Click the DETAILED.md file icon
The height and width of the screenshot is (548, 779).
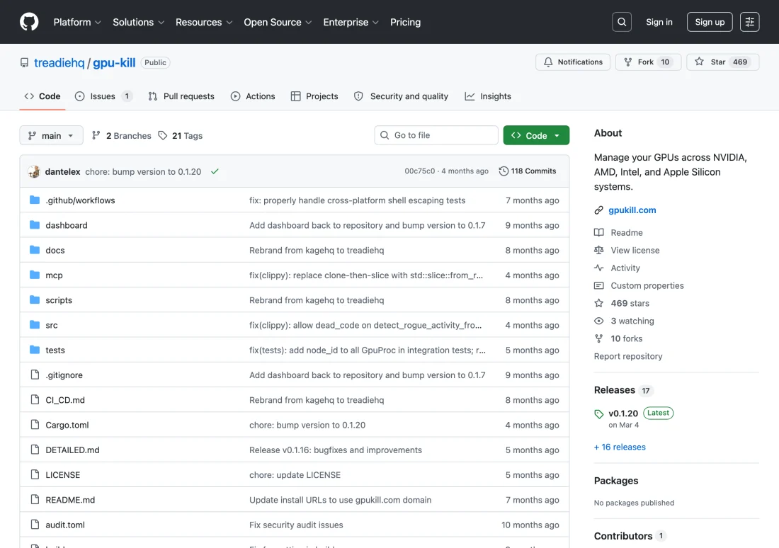(x=35, y=450)
